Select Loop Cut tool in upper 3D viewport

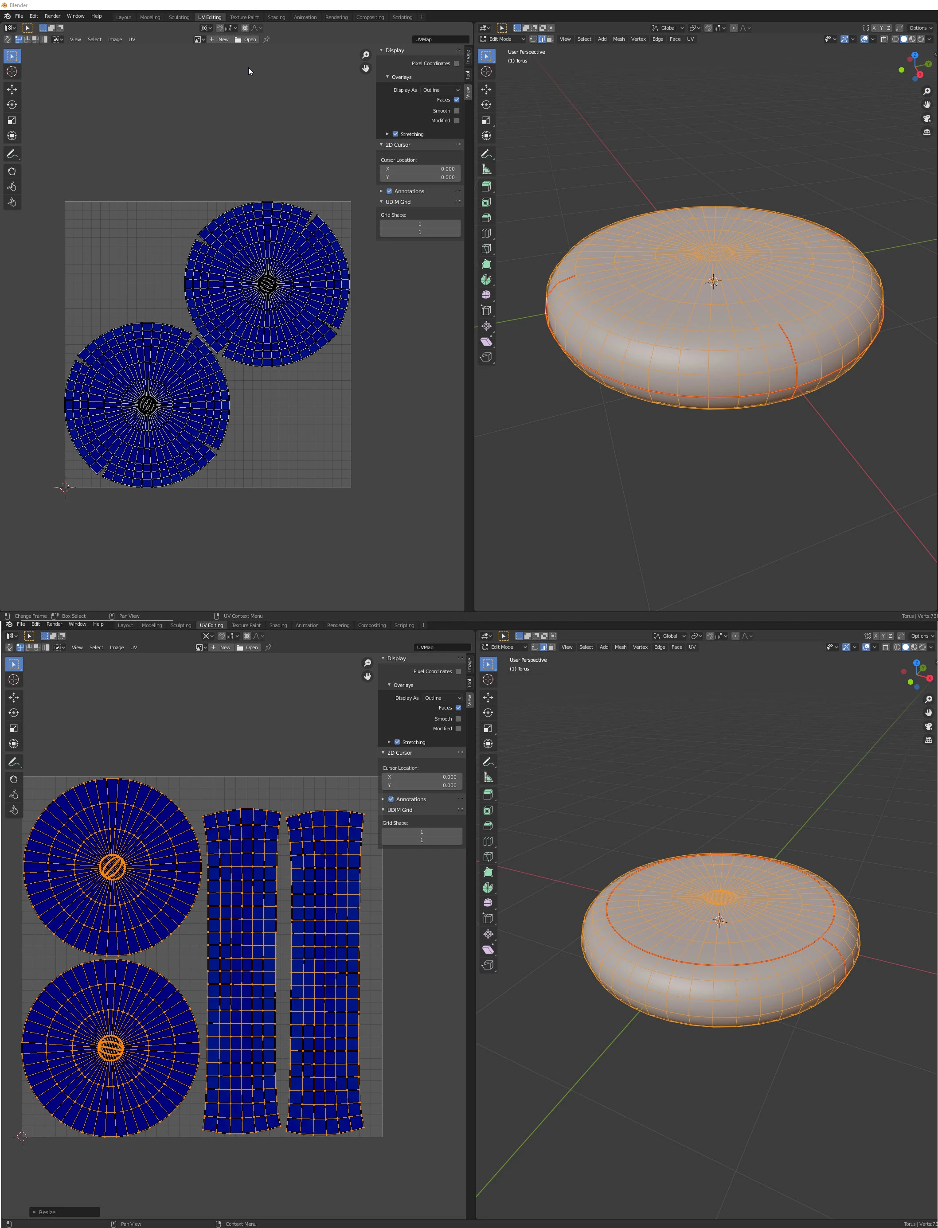486,233
